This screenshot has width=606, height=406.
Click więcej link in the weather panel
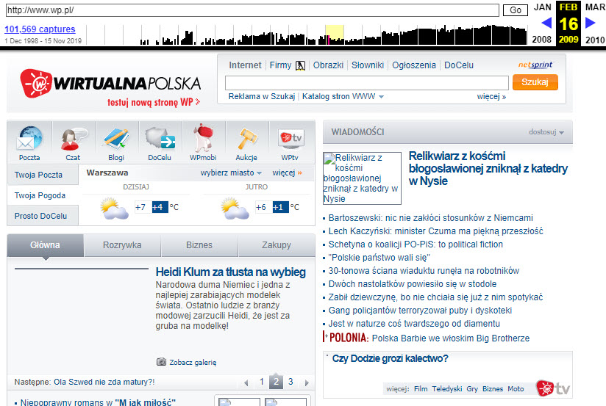(x=287, y=173)
